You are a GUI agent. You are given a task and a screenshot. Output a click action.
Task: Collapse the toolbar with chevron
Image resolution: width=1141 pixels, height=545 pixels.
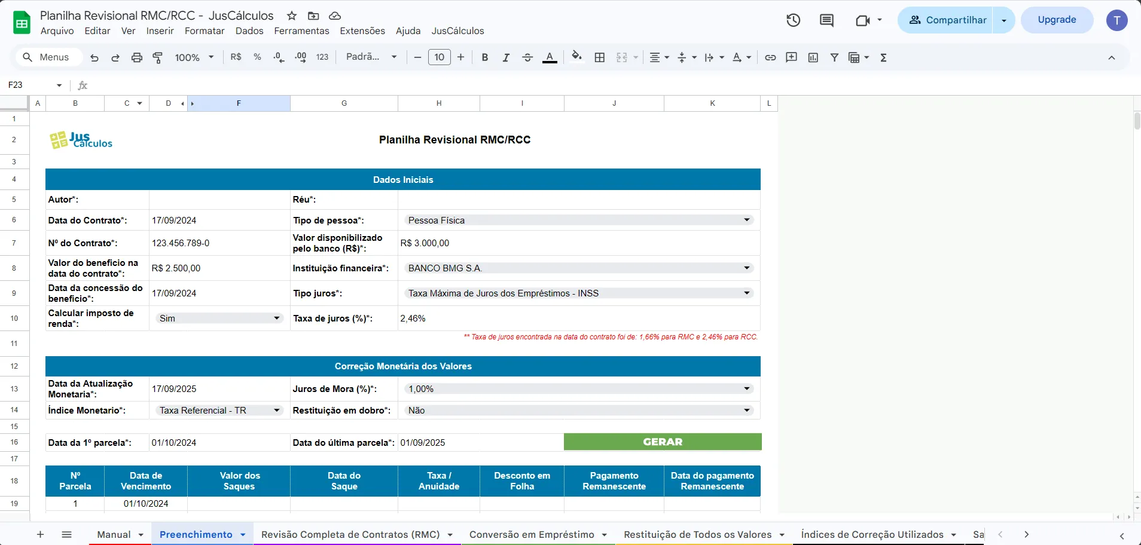(1112, 57)
